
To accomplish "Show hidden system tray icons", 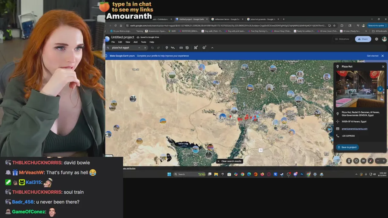I will 356,174.
